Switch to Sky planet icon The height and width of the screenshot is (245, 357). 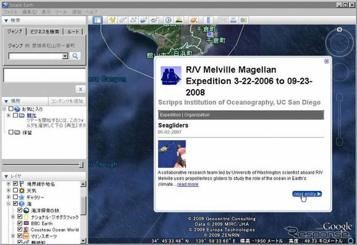pos(194,20)
